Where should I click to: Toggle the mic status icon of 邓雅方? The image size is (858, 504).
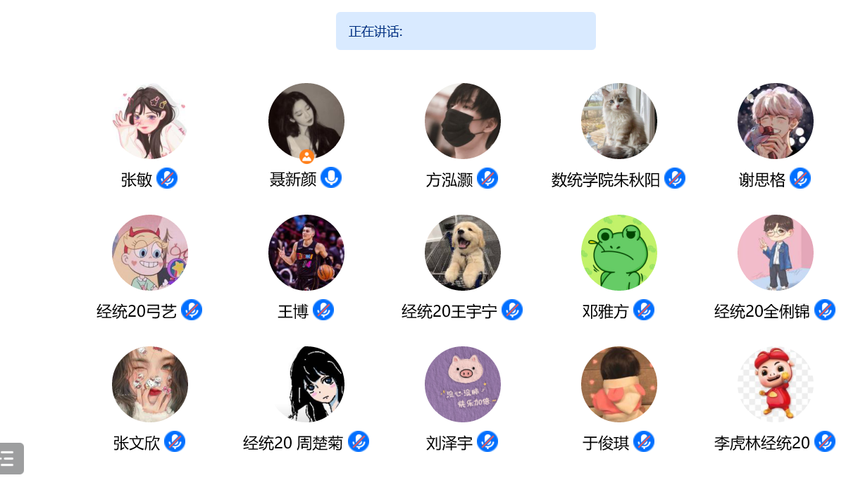point(644,310)
